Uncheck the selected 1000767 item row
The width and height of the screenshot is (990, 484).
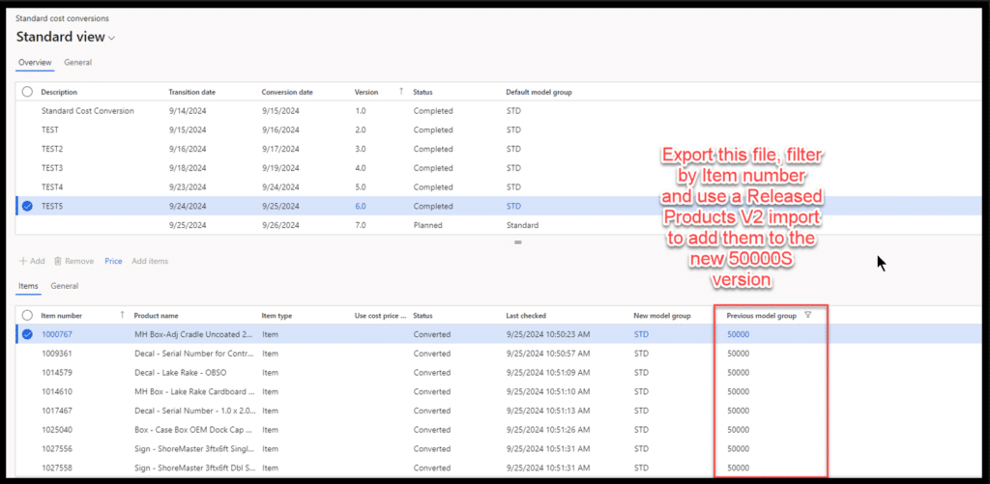point(27,334)
